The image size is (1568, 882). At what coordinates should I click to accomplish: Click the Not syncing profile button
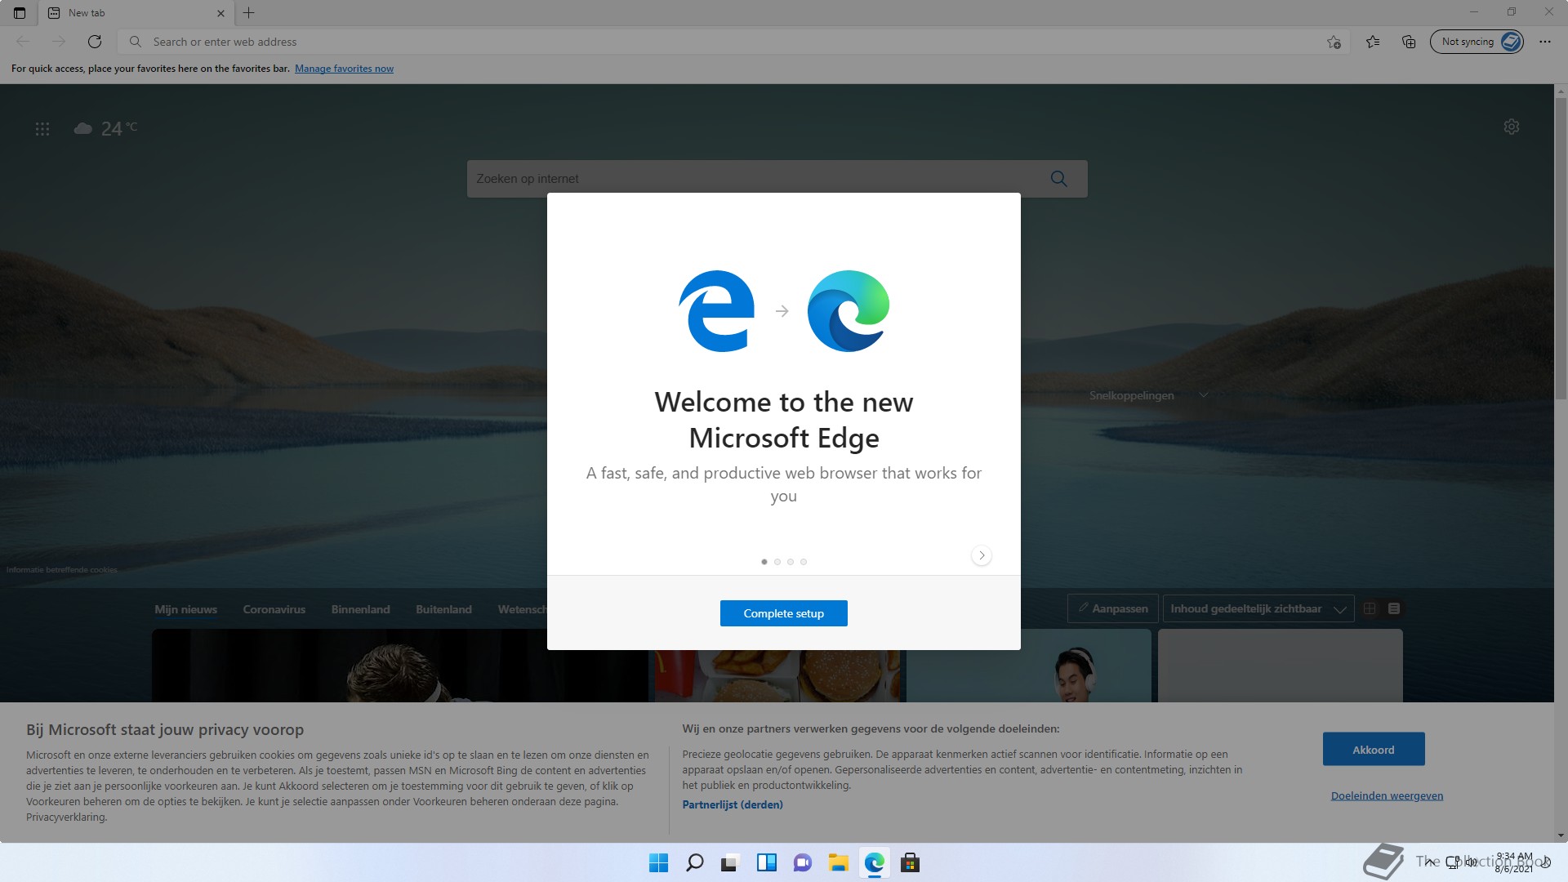click(x=1477, y=42)
